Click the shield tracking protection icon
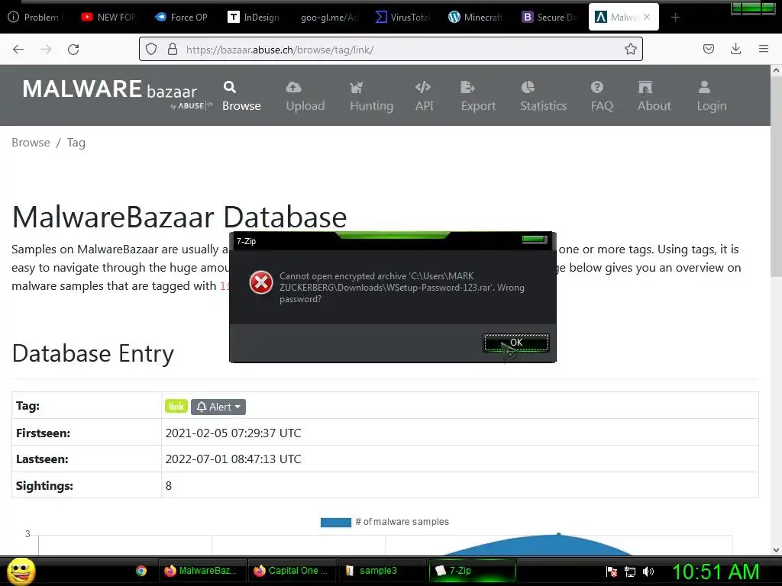The image size is (782, 586). 151,49
